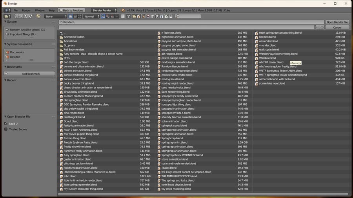Toggle show hidden files
This screenshot has width=353, height=198.
point(123,16)
